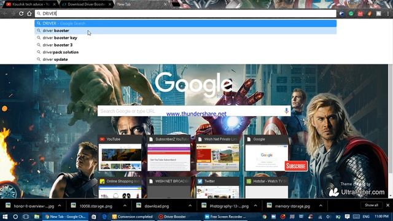Click the red gift-shaped extension icon
Screen dimensions: 393x221
tap(360, 14)
